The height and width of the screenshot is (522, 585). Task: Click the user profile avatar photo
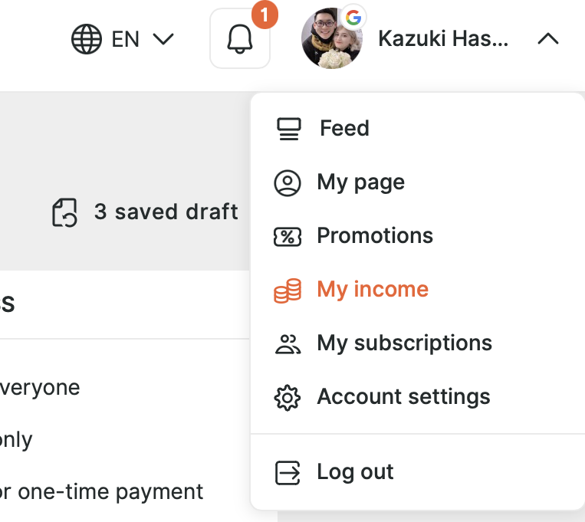[330, 39]
